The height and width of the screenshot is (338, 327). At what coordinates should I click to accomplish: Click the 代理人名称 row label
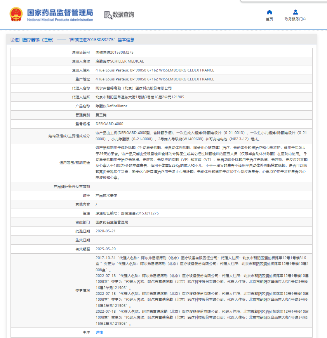(x=81, y=88)
